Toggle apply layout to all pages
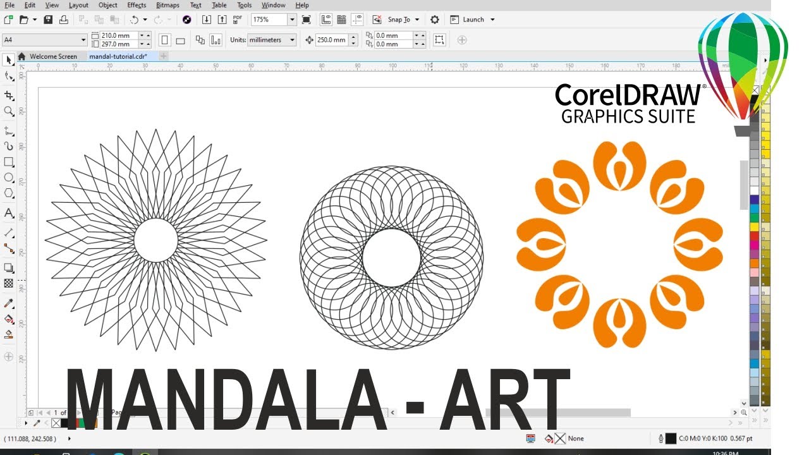This screenshot has width=809, height=455. coord(200,40)
